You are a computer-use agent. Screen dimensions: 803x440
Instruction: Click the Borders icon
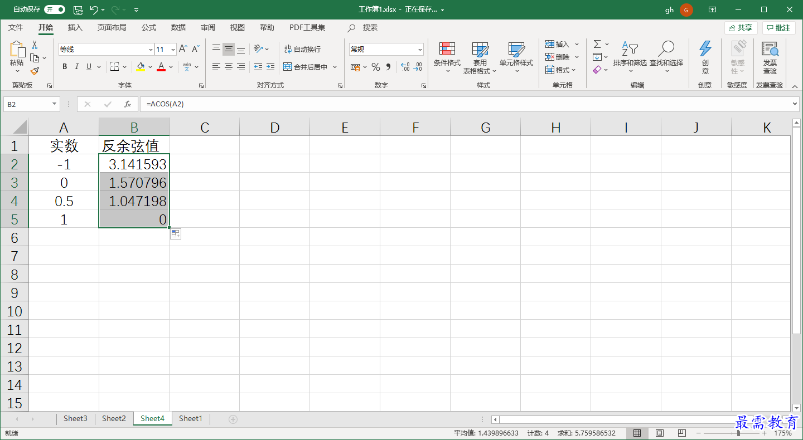114,67
